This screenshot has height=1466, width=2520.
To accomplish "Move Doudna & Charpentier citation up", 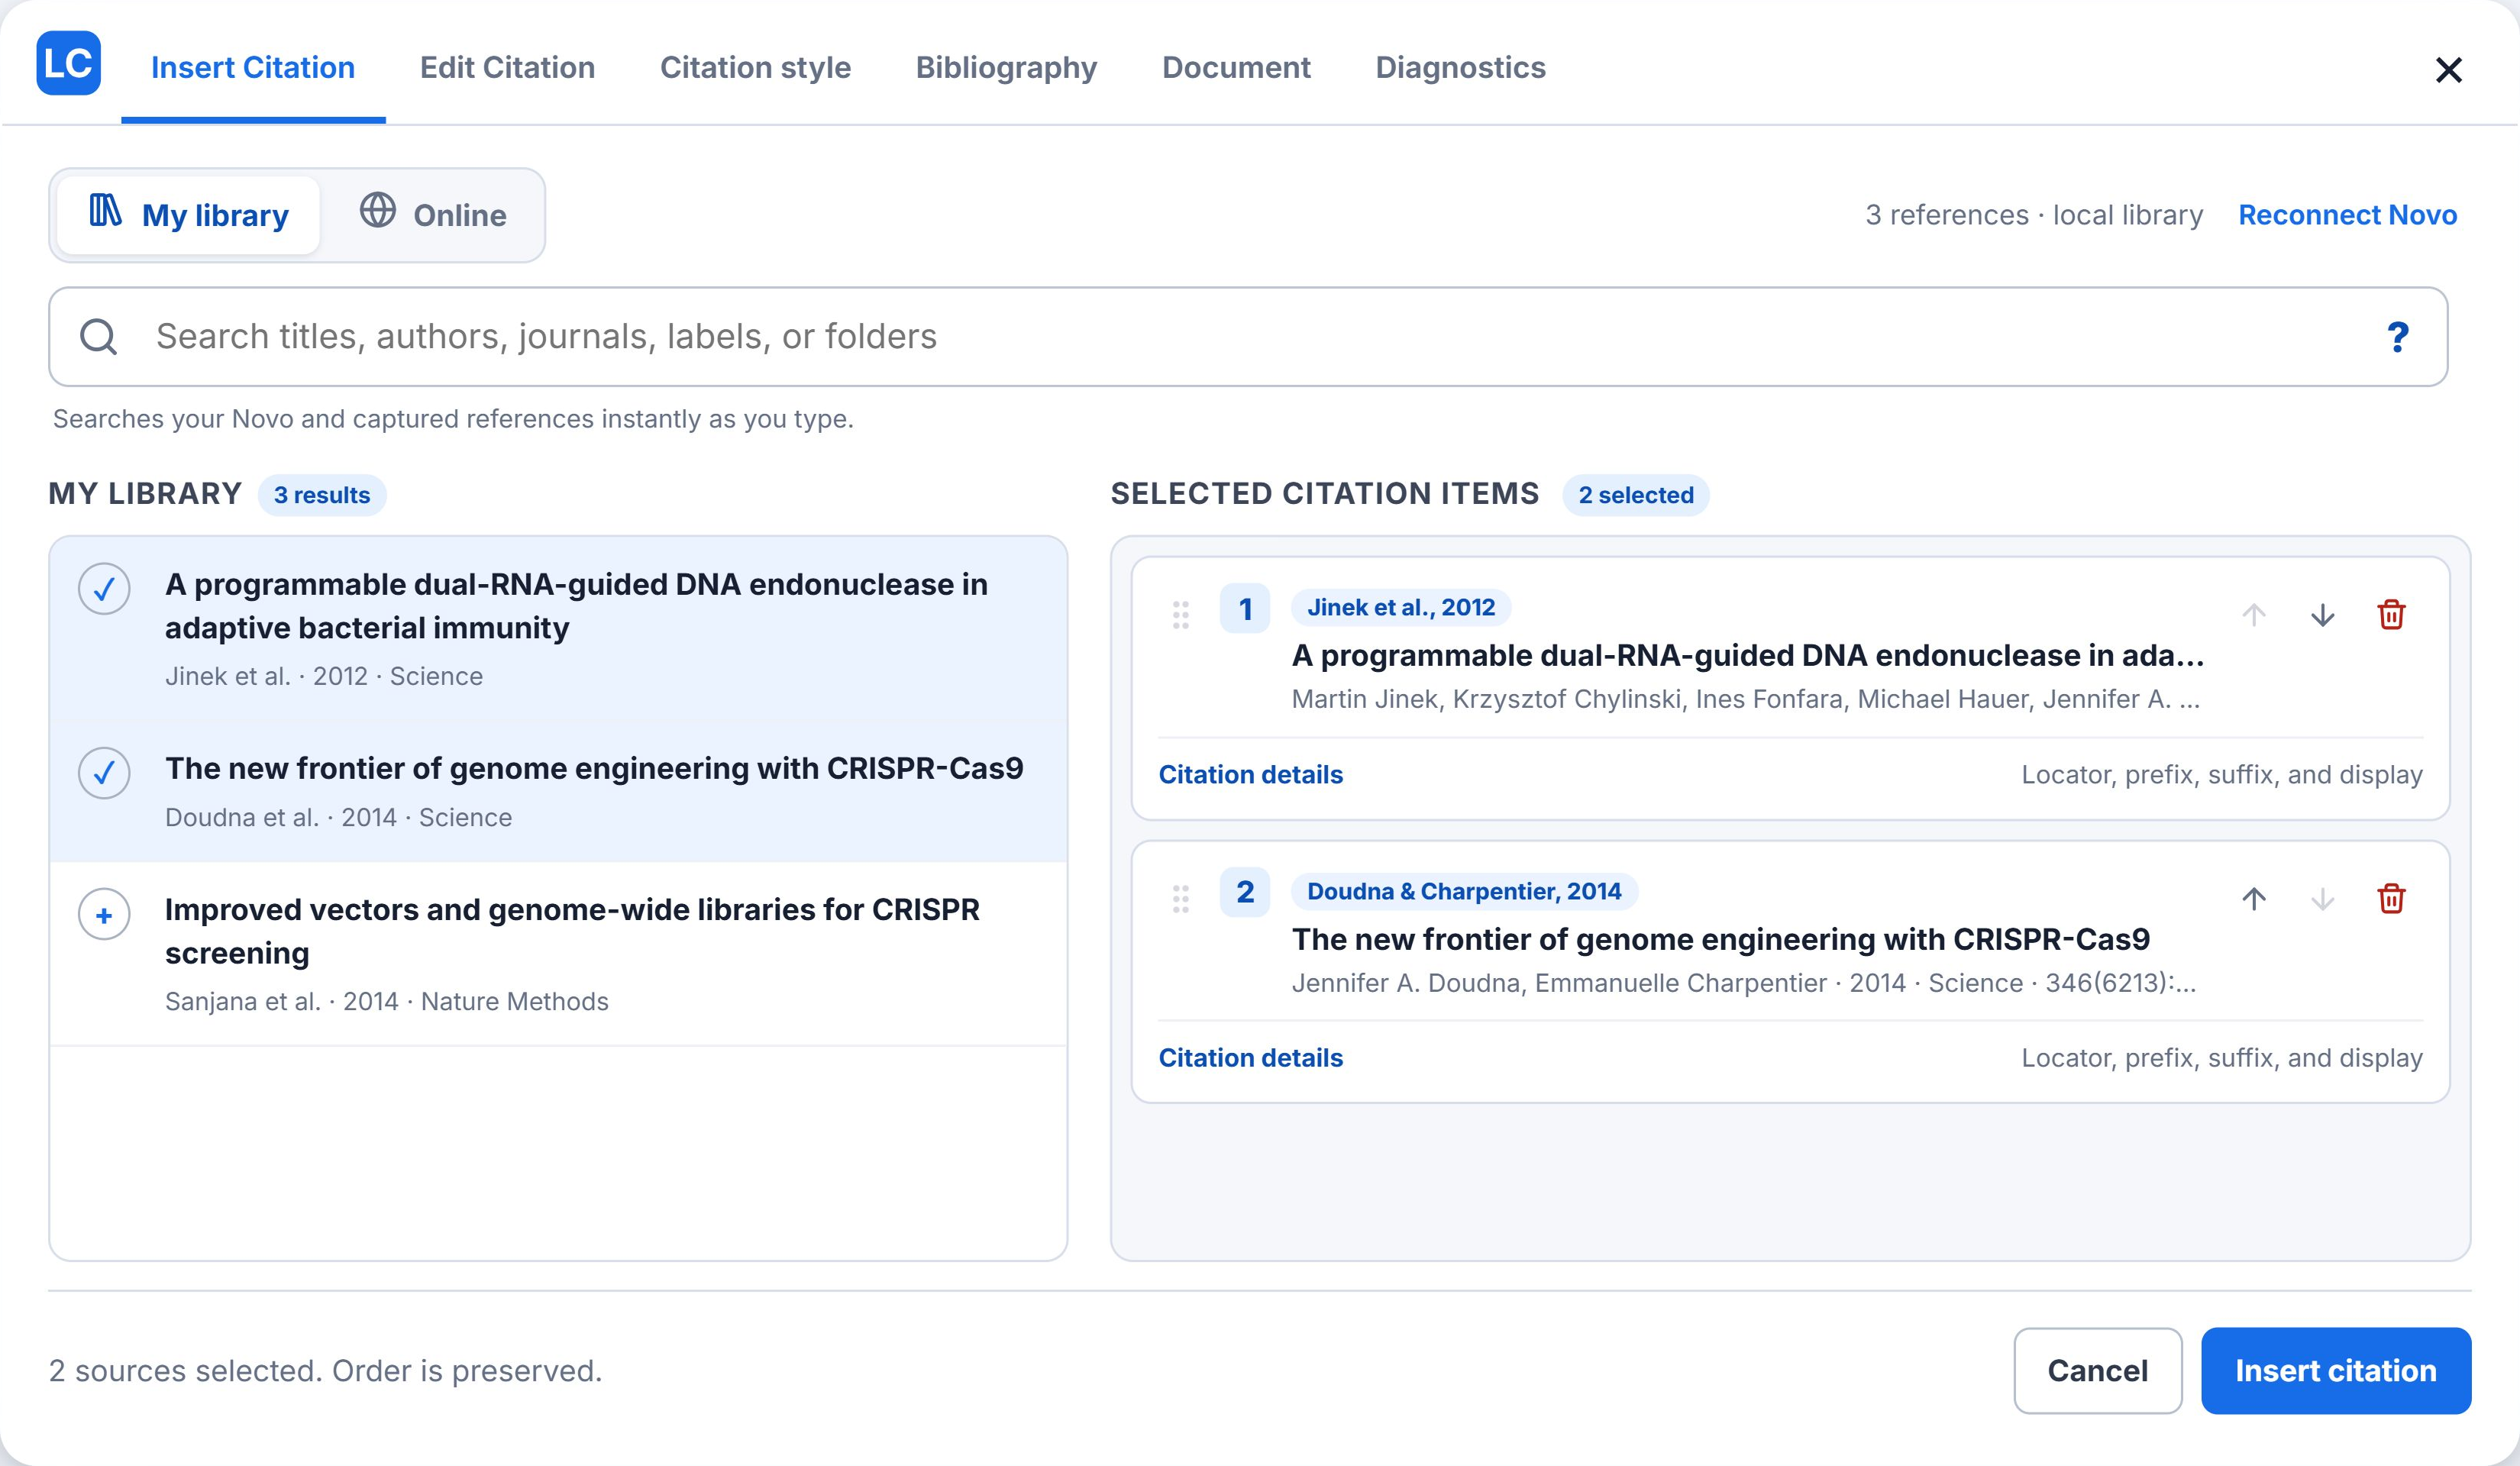I will [x=2254, y=898].
